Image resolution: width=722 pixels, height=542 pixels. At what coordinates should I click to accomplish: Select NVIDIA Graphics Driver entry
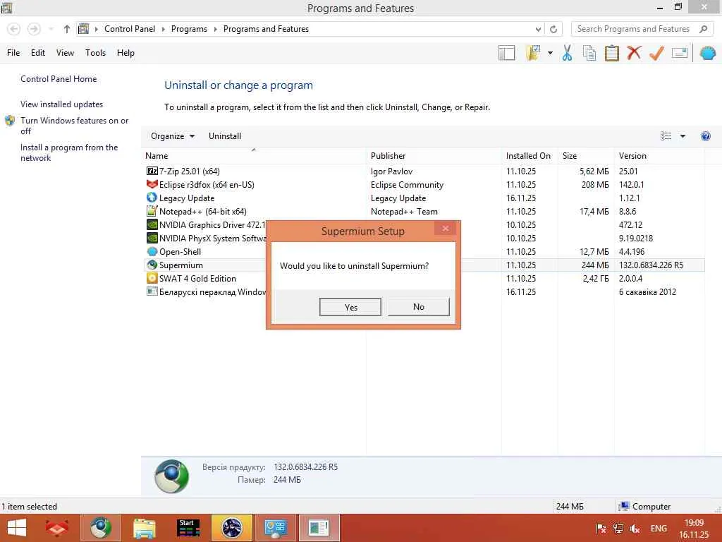[x=207, y=224]
